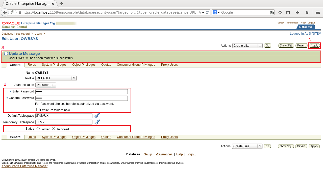Click into the Default Tablespace SYSAUX field
This screenshot has width=323, height=169.
coord(64,116)
